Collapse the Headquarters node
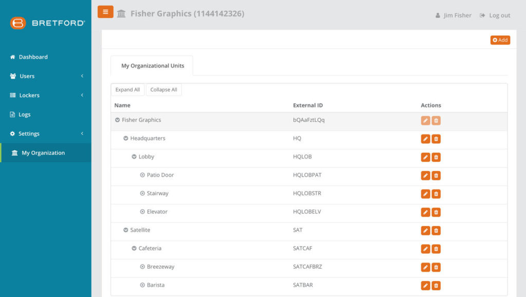 click(126, 138)
